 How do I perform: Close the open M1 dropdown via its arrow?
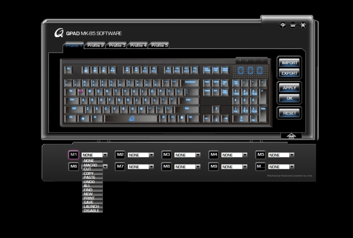[x=105, y=155]
